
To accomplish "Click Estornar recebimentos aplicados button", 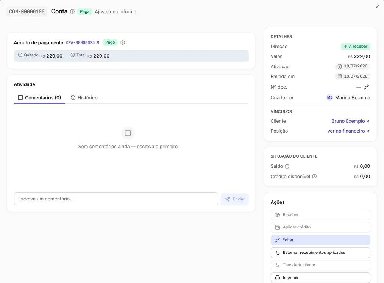I will pyautogui.click(x=320, y=253).
